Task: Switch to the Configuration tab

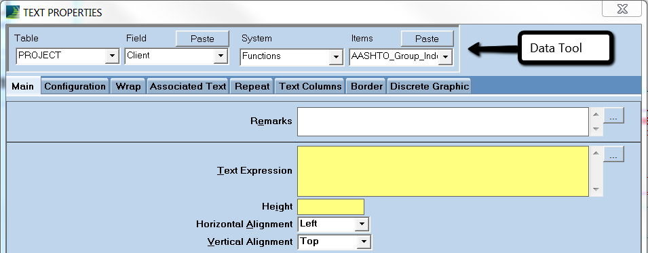Action: click(75, 86)
